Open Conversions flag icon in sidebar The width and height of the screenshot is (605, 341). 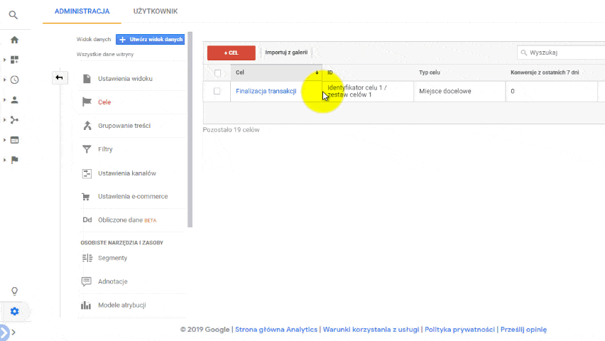[14, 160]
